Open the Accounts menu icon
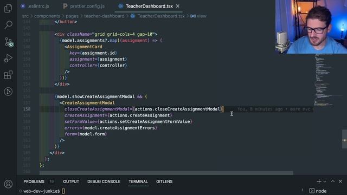This screenshot has height=195, width=347. tap(8, 184)
